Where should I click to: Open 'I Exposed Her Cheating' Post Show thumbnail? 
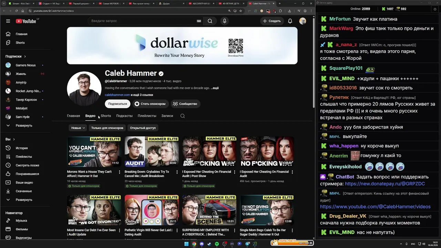209,152
